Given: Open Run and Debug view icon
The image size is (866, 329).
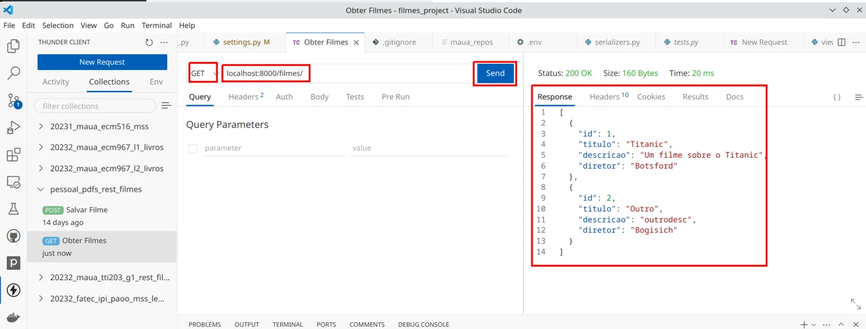Looking at the screenshot, I should point(13,128).
